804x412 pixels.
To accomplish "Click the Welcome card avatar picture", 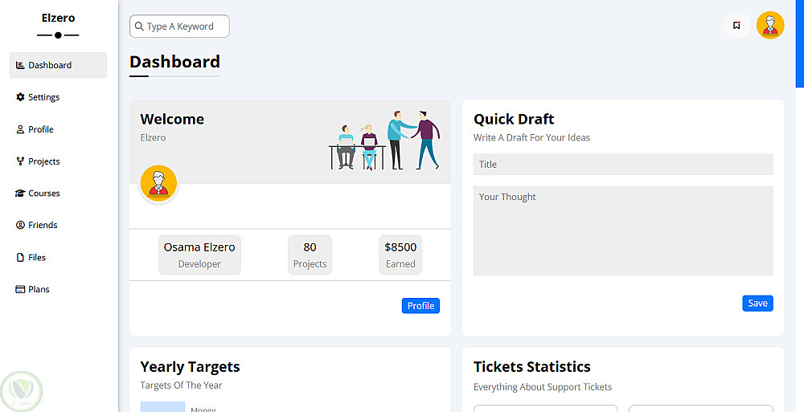I will (x=158, y=183).
